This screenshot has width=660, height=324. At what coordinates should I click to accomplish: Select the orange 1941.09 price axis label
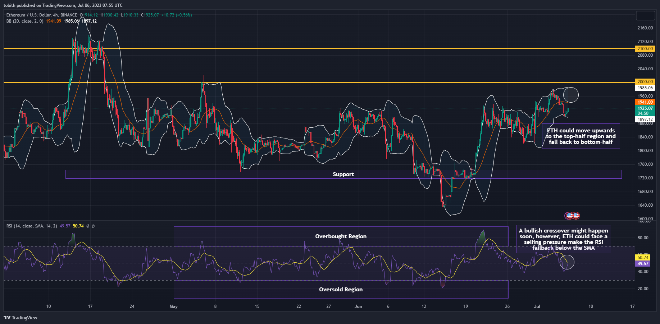pos(645,102)
